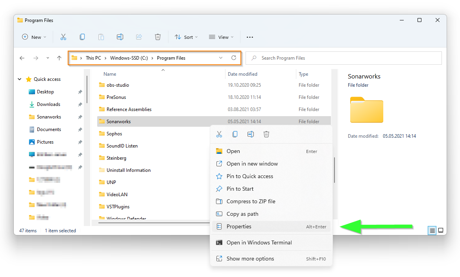Choose Copy as path
This screenshot has height=277, width=460.
pyautogui.click(x=272, y=214)
